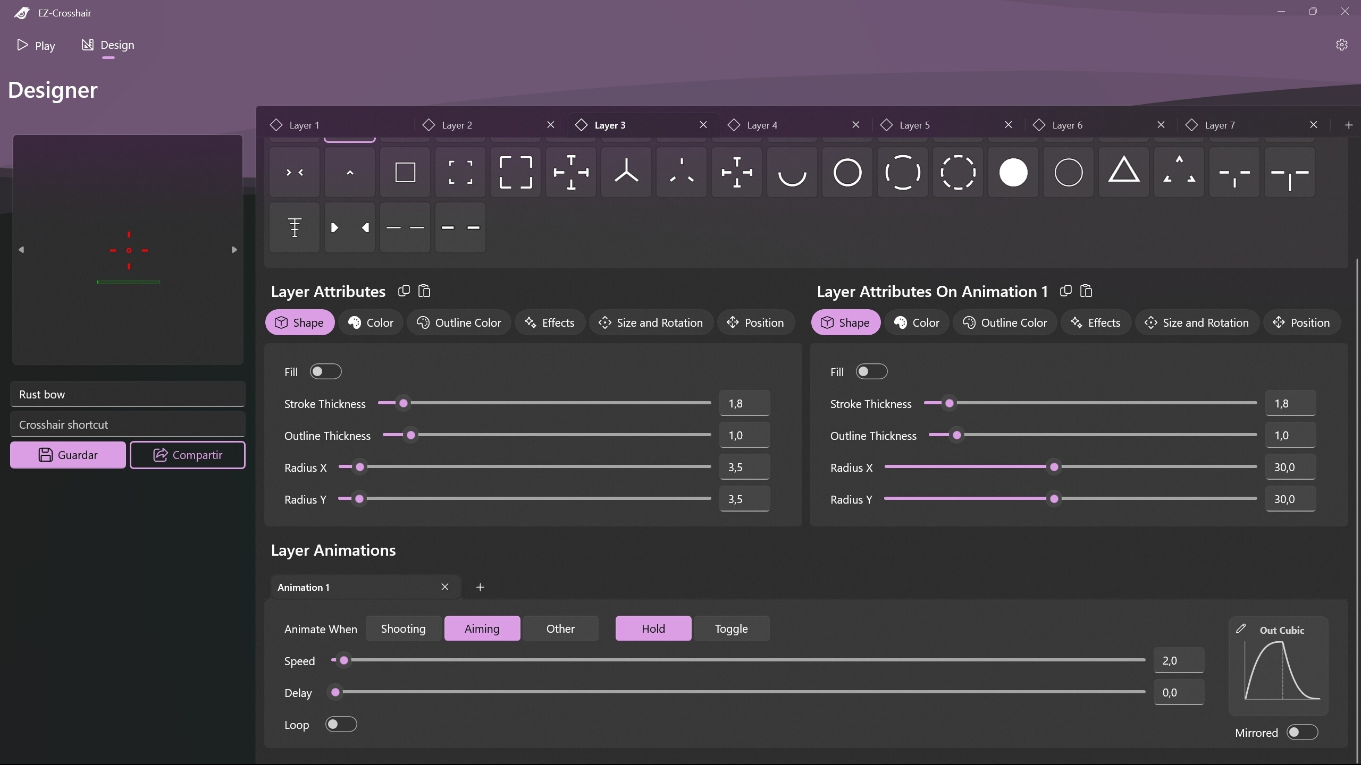
Task: Add a new layer with the plus button
Action: [x=1348, y=125]
